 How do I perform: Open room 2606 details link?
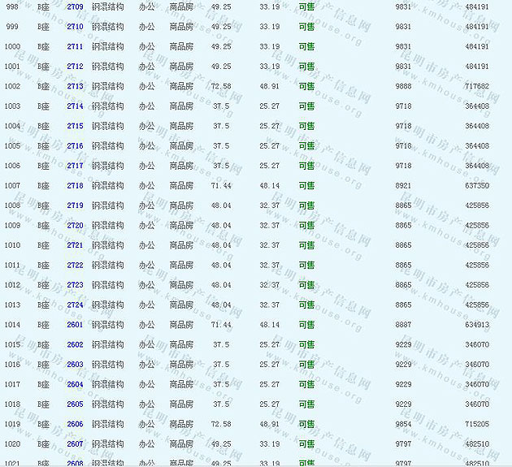pyautogui.click(x=75, y=425)
